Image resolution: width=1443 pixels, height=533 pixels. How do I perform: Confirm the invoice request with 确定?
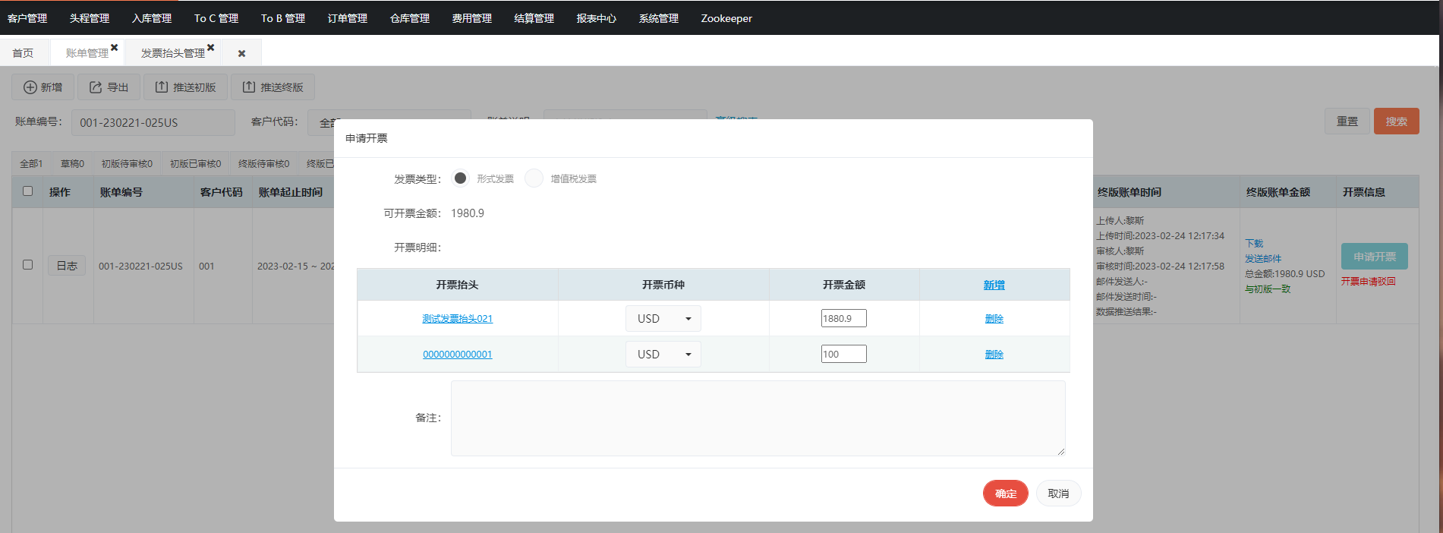1006,494
